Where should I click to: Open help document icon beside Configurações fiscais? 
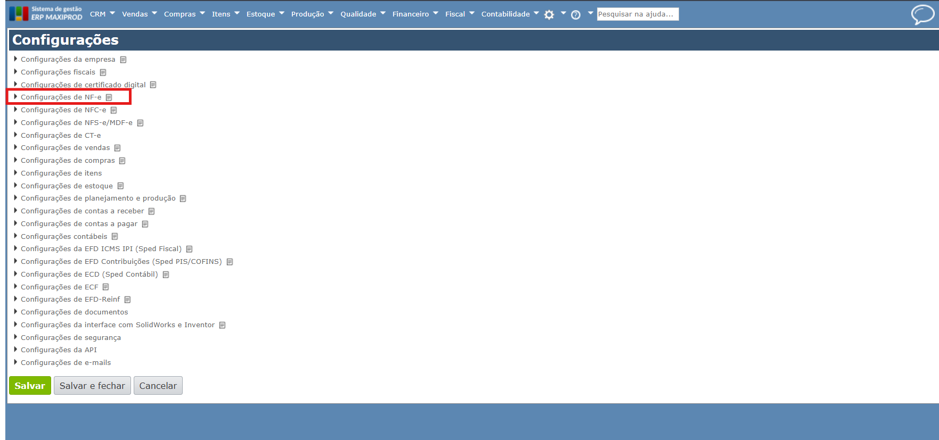(103, 72)
